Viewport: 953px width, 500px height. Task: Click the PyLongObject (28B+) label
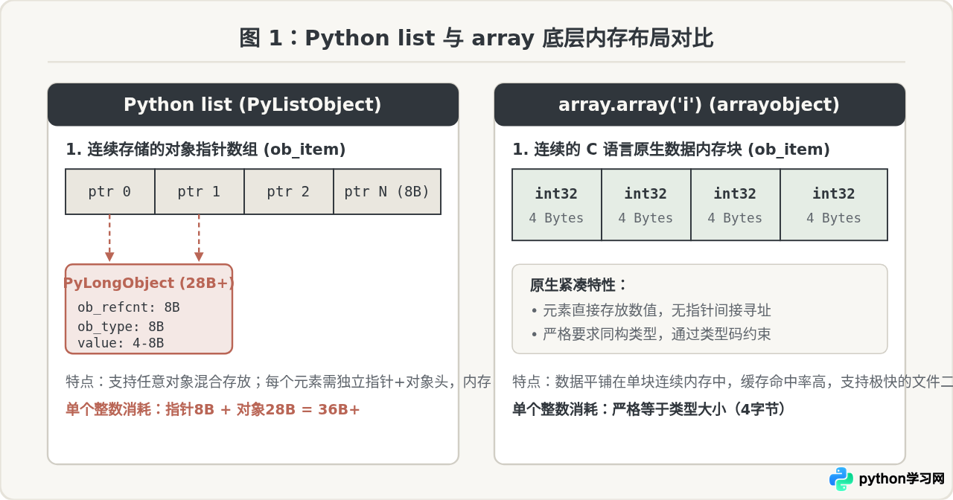149,283
